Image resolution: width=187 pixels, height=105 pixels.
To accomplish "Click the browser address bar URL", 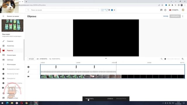I will pyautogui.click(x=32, y=5).
